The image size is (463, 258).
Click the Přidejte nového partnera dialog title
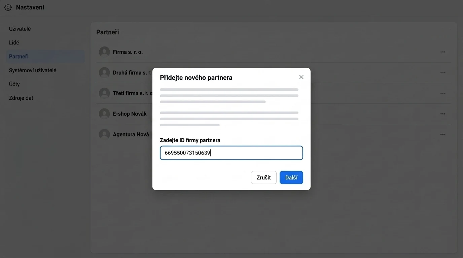[196, 78]
